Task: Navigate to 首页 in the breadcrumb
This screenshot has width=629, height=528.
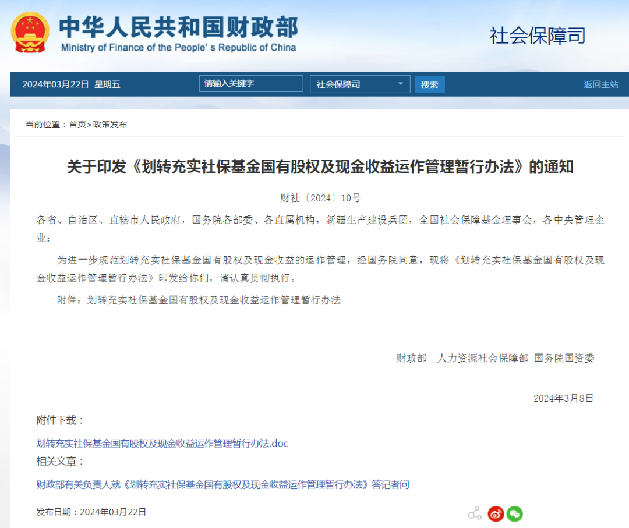Action: coord(77,125)
